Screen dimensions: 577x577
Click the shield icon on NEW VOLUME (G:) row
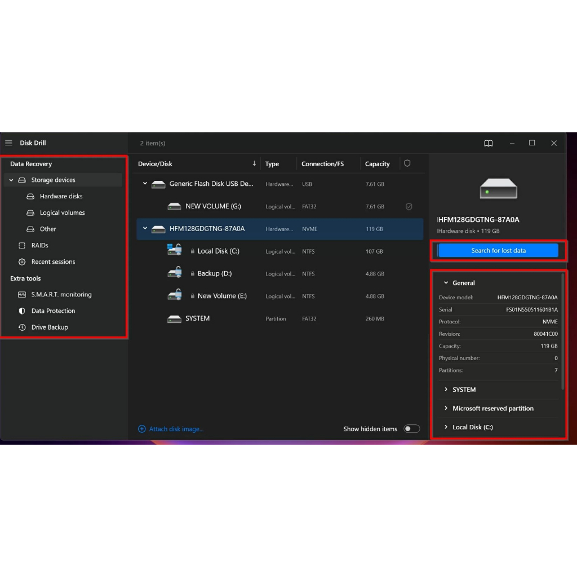point(409,207)
